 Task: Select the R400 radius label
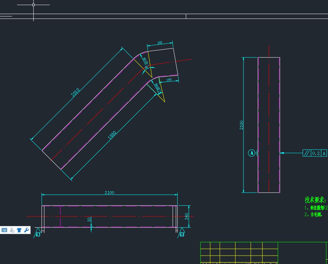[157, 87]
